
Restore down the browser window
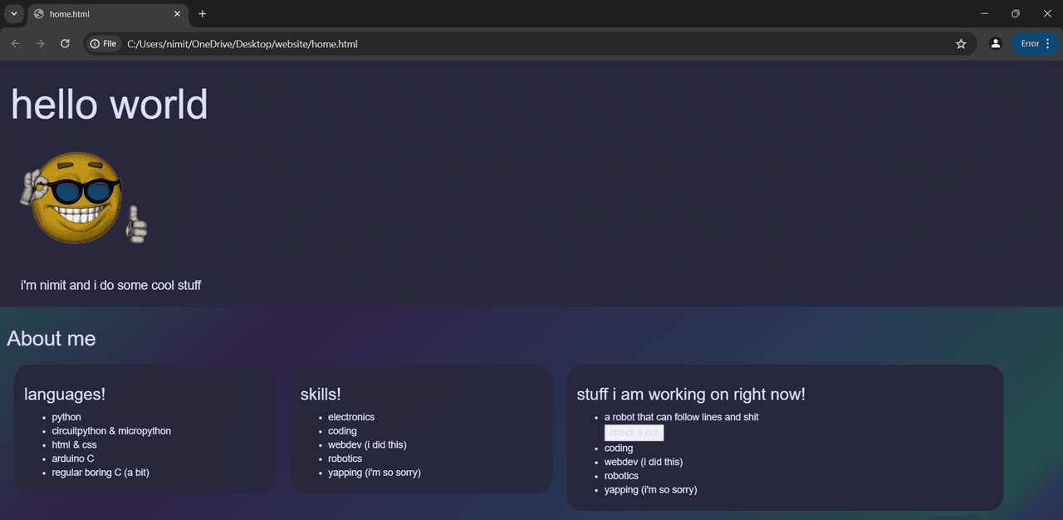[x=1015, y=13]
